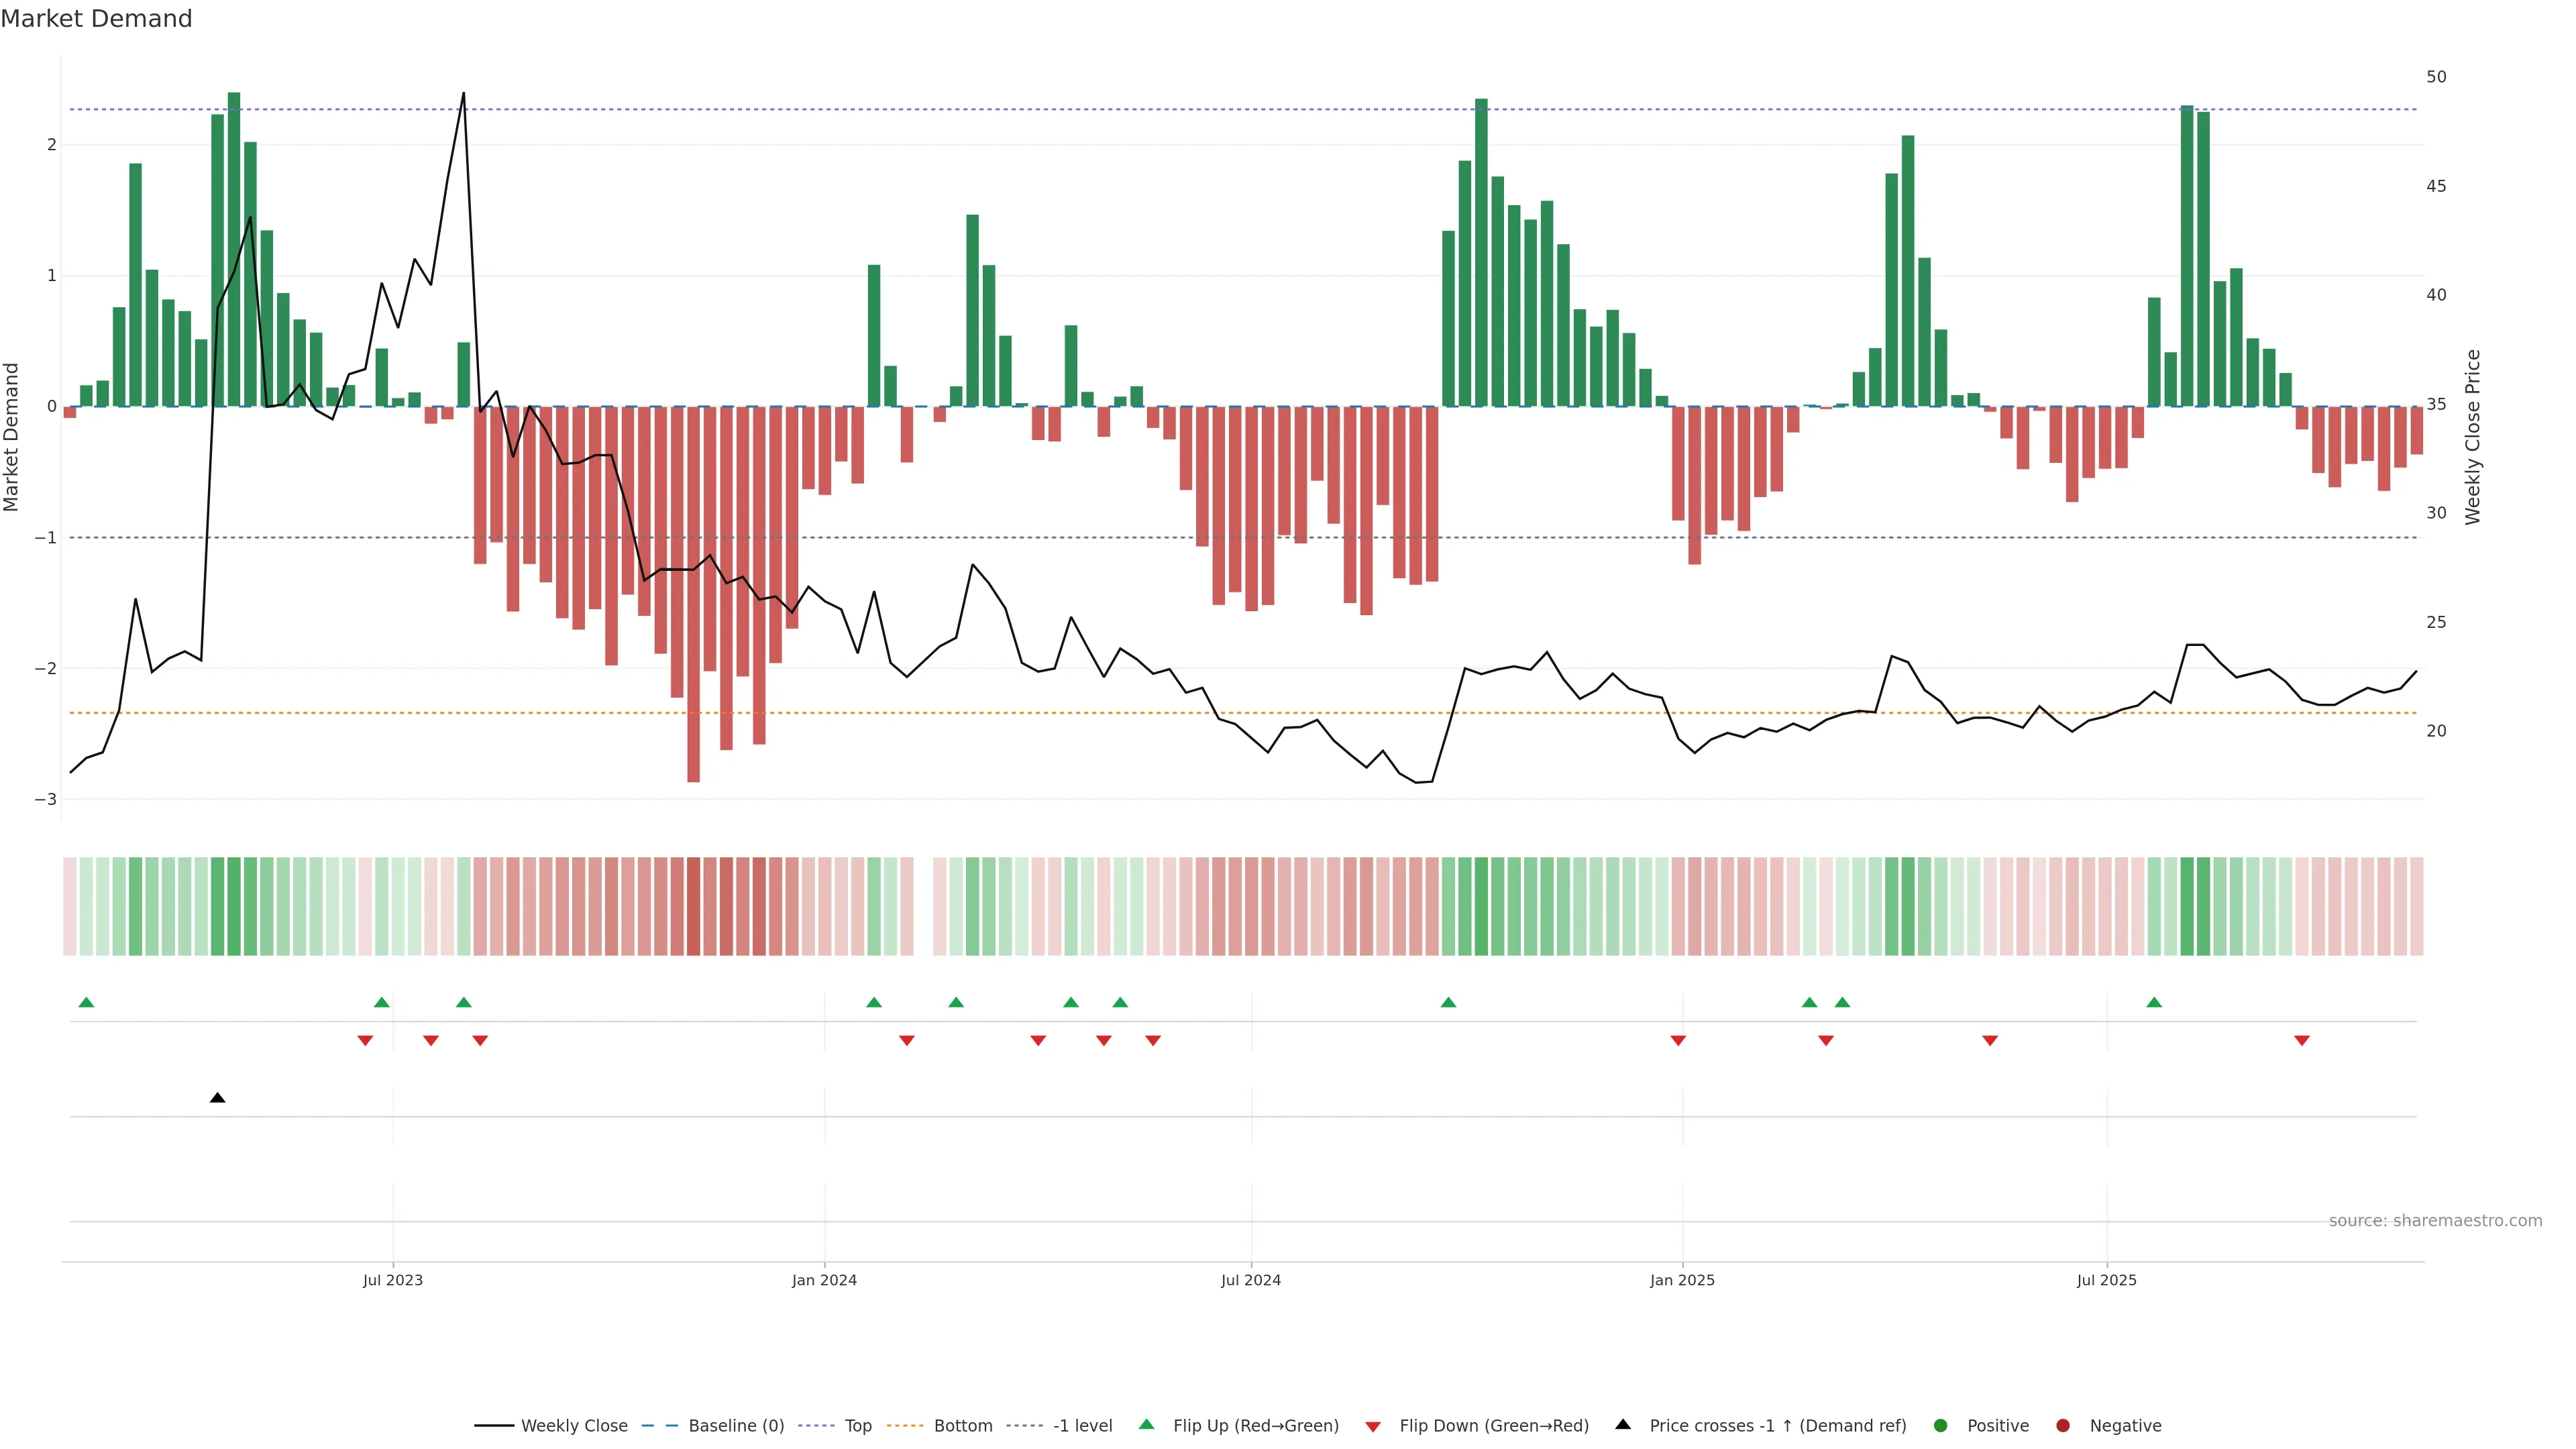This screenshot has width=2576, height=1449.
Task: Click the Jul 2023 x-axis label
Action: 393,1280
